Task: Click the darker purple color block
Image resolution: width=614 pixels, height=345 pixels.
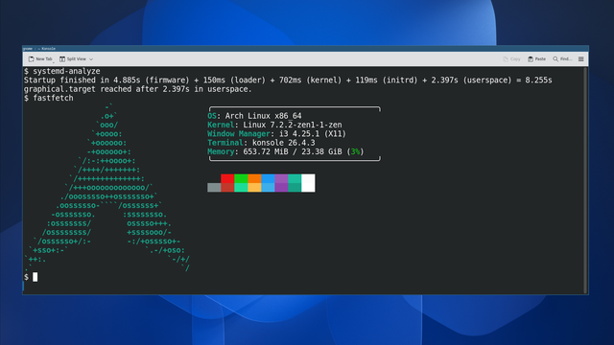Action: 281,188
